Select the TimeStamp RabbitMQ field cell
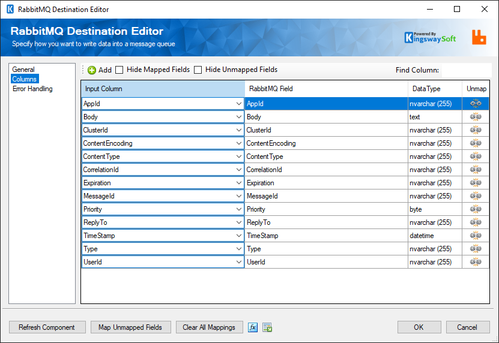The height and width of the screenshot is (343, 499). [327, 236]
